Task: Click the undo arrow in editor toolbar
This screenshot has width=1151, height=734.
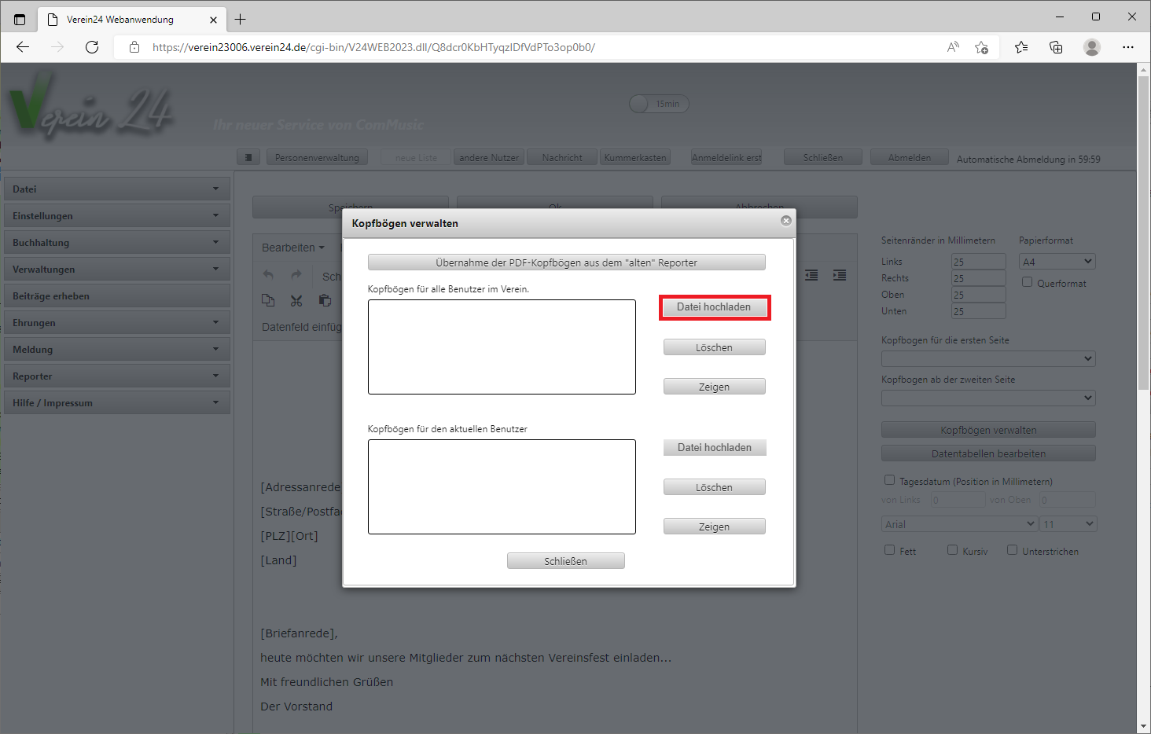Action: (x=268, y=275)
